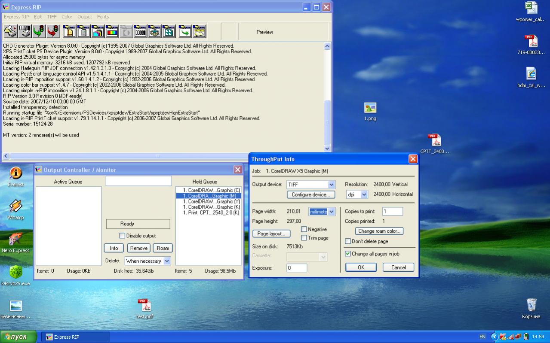Click the Page layout... button
Screen dimensions: 550x343
coord(271,234)
